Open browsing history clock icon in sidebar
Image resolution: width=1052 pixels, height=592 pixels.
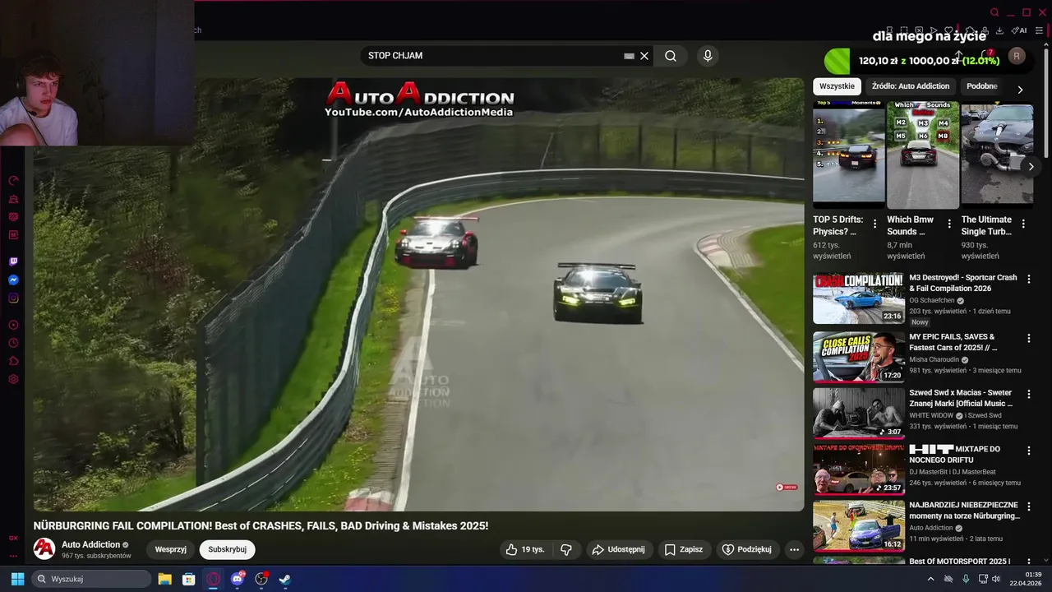(13, 343)
